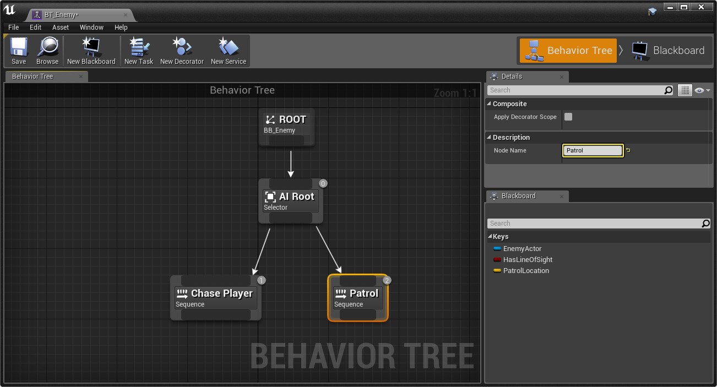Open the Behavior Tree mode button

tap(567, 50)
